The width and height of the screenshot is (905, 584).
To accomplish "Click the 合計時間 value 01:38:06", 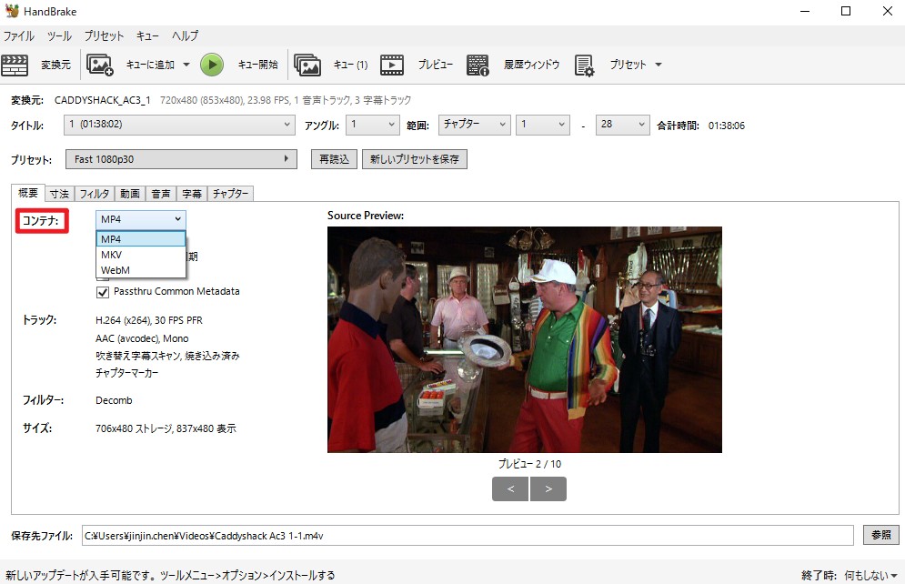I will [727, 126].
